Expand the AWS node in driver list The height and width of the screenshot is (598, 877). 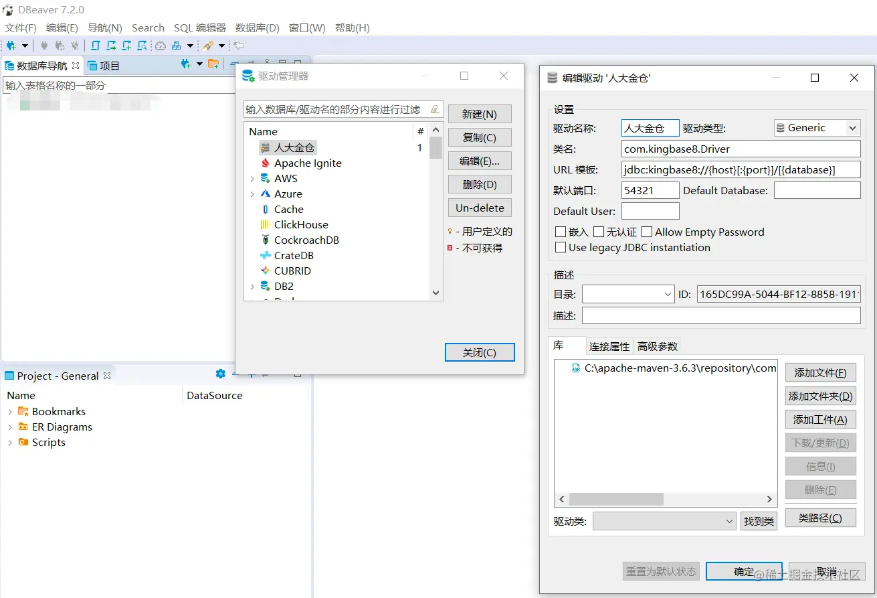pyautogui.click(x=252, y=179)
